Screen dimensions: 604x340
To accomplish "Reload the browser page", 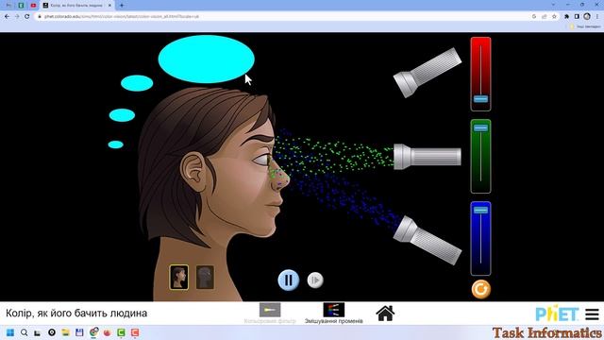I will coord(27,17).
